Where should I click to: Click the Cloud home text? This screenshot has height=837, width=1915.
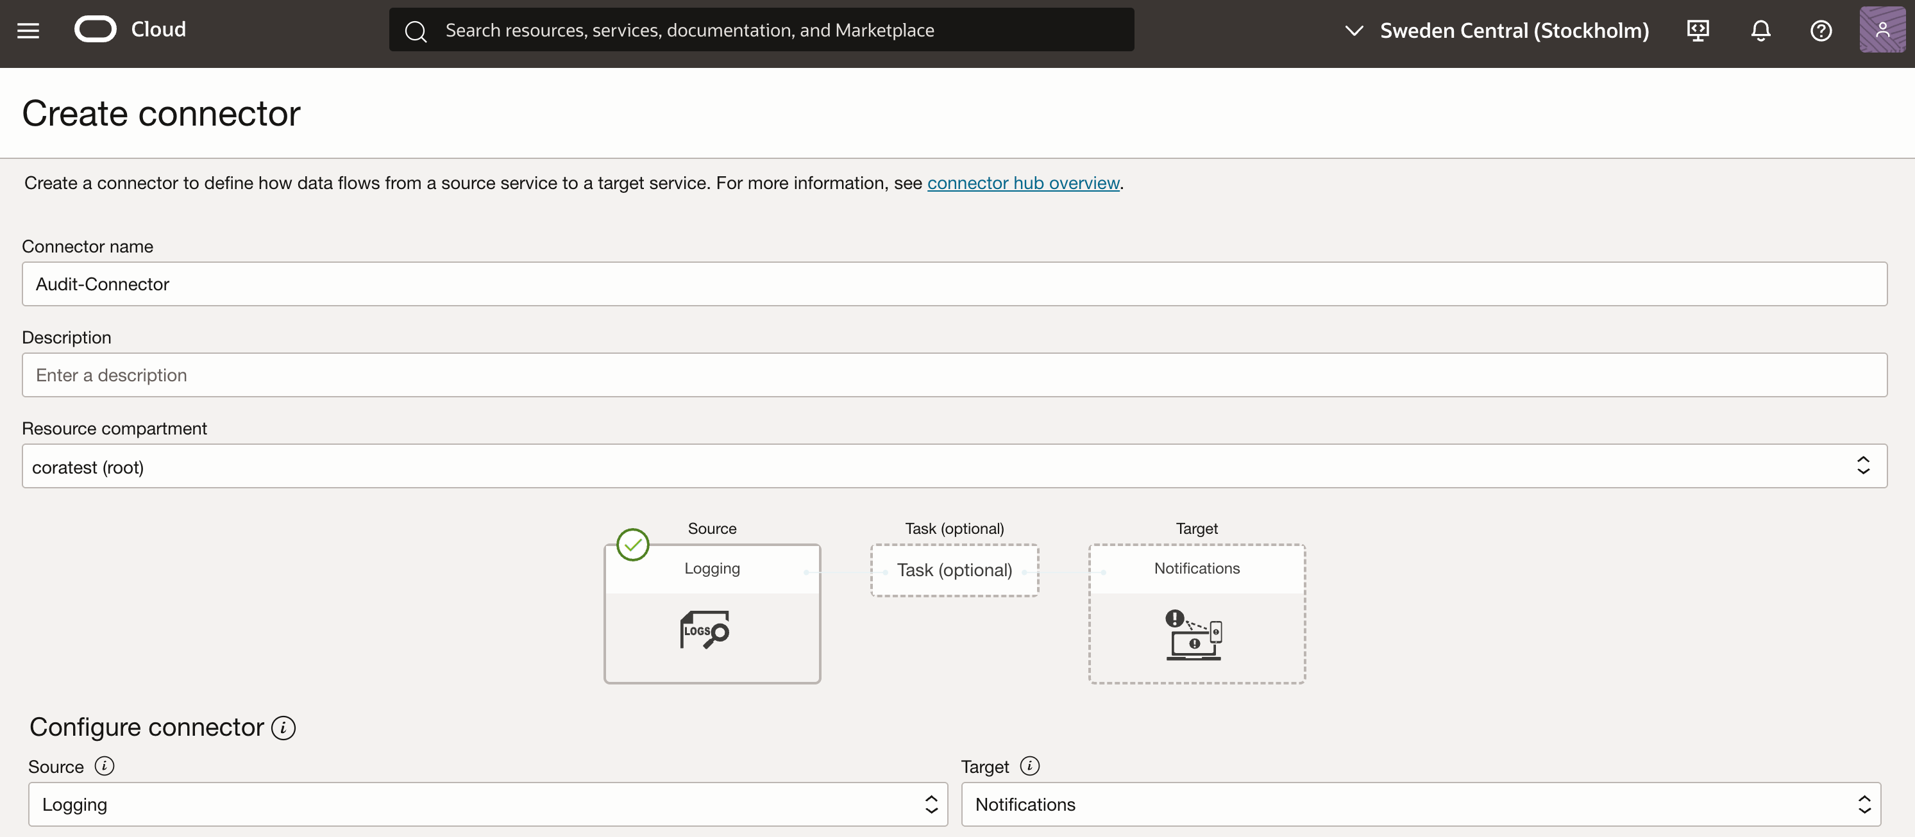158,29
